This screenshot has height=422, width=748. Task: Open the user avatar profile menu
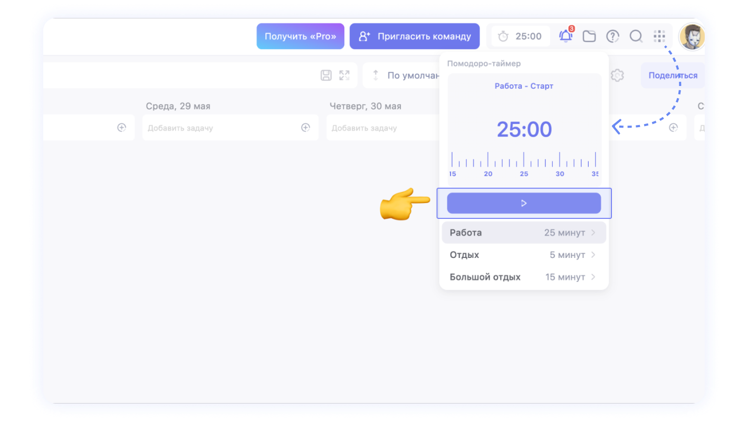point(692,37)
